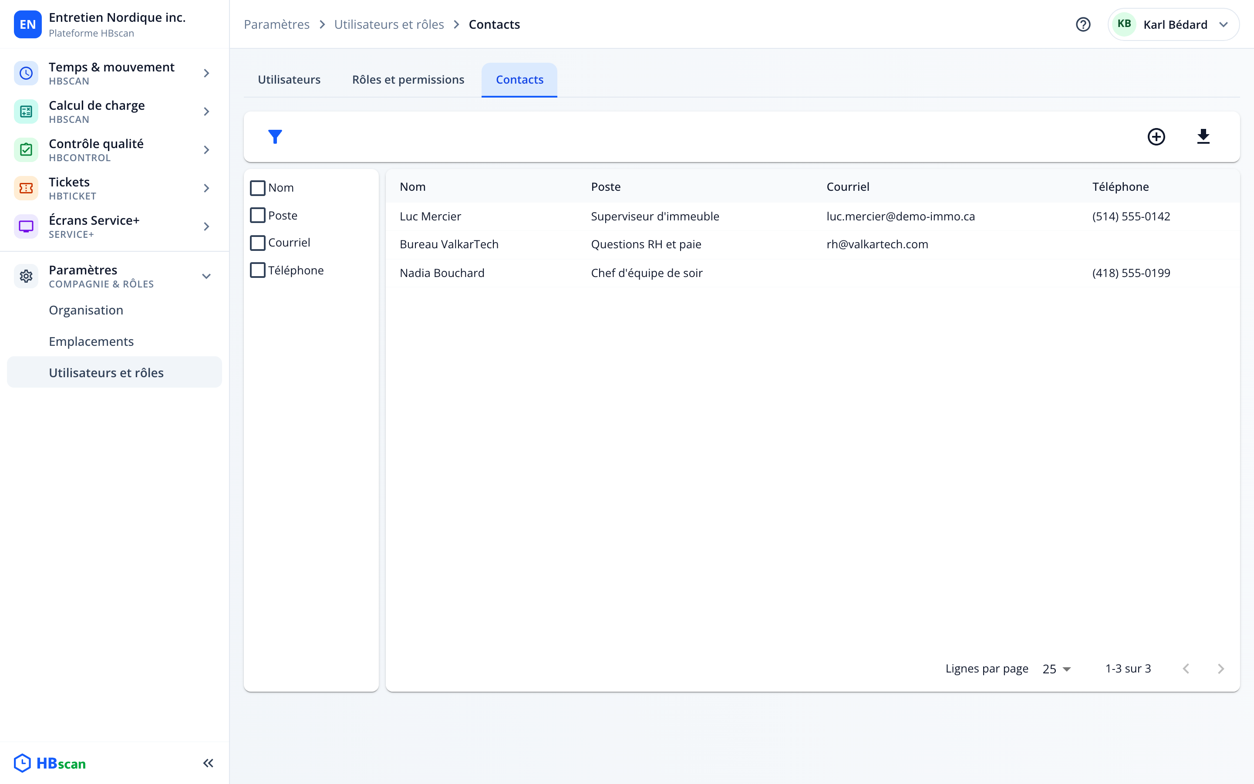Switch to the Utilisateurs tab
Screen dimensions: 1254x784
click(x=289, y=80)
